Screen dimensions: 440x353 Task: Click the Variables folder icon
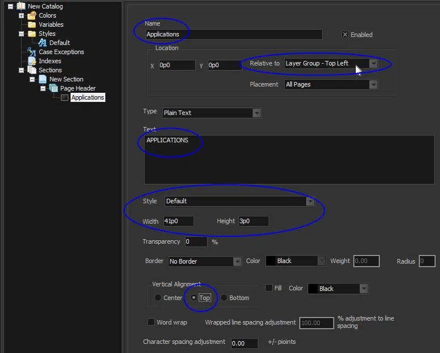[x=32, y=24]
